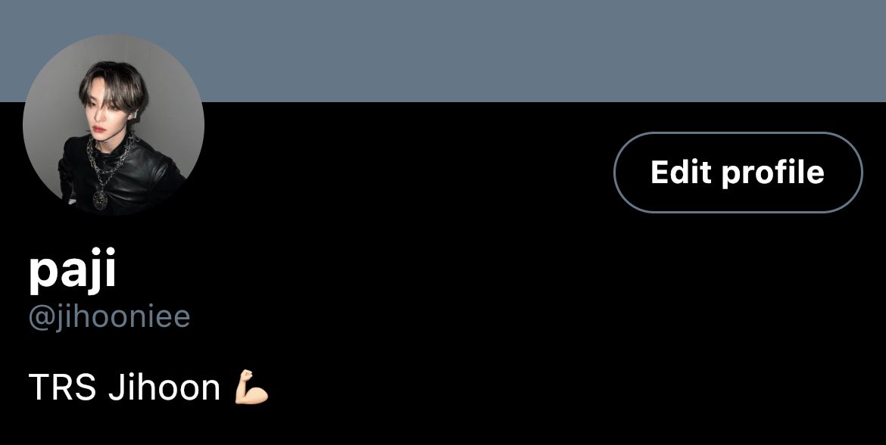Image resolution: width=886 pixels, height=445 pixels.
Task: Click the bio text TRS Jihoon
Action: [123, 387]
